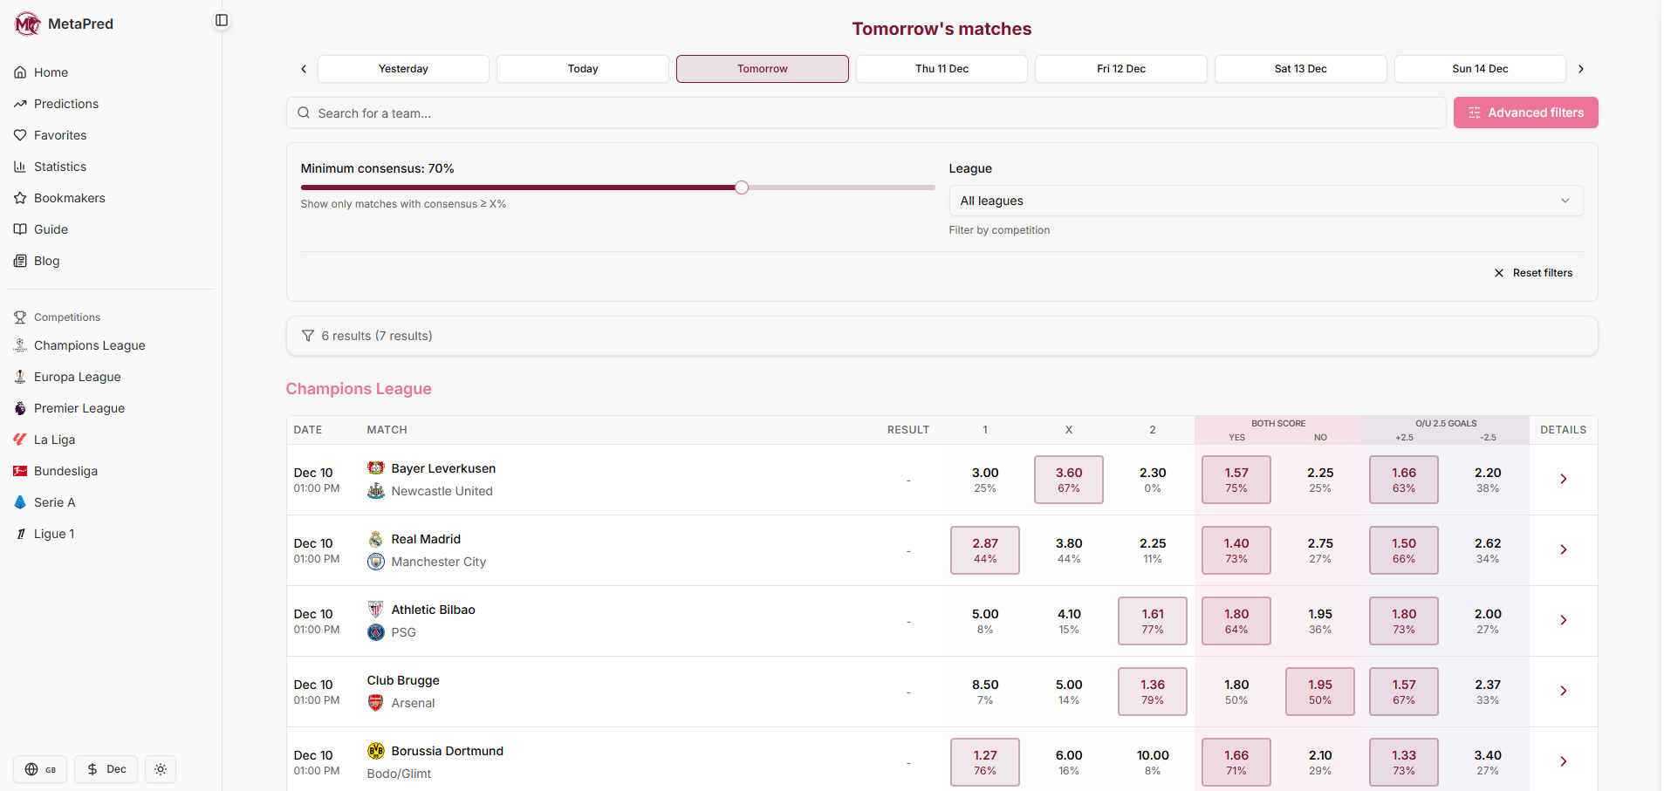Click the MetaPred logo
The width and height of the screenshot is (1664, 791).
tap(28, 24)
